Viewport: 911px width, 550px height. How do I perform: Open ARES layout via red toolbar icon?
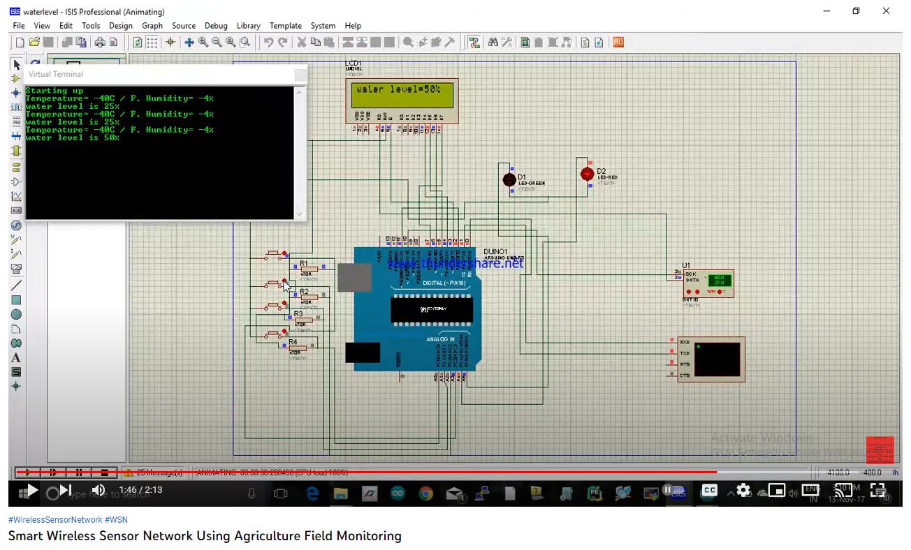pos(618,43)
